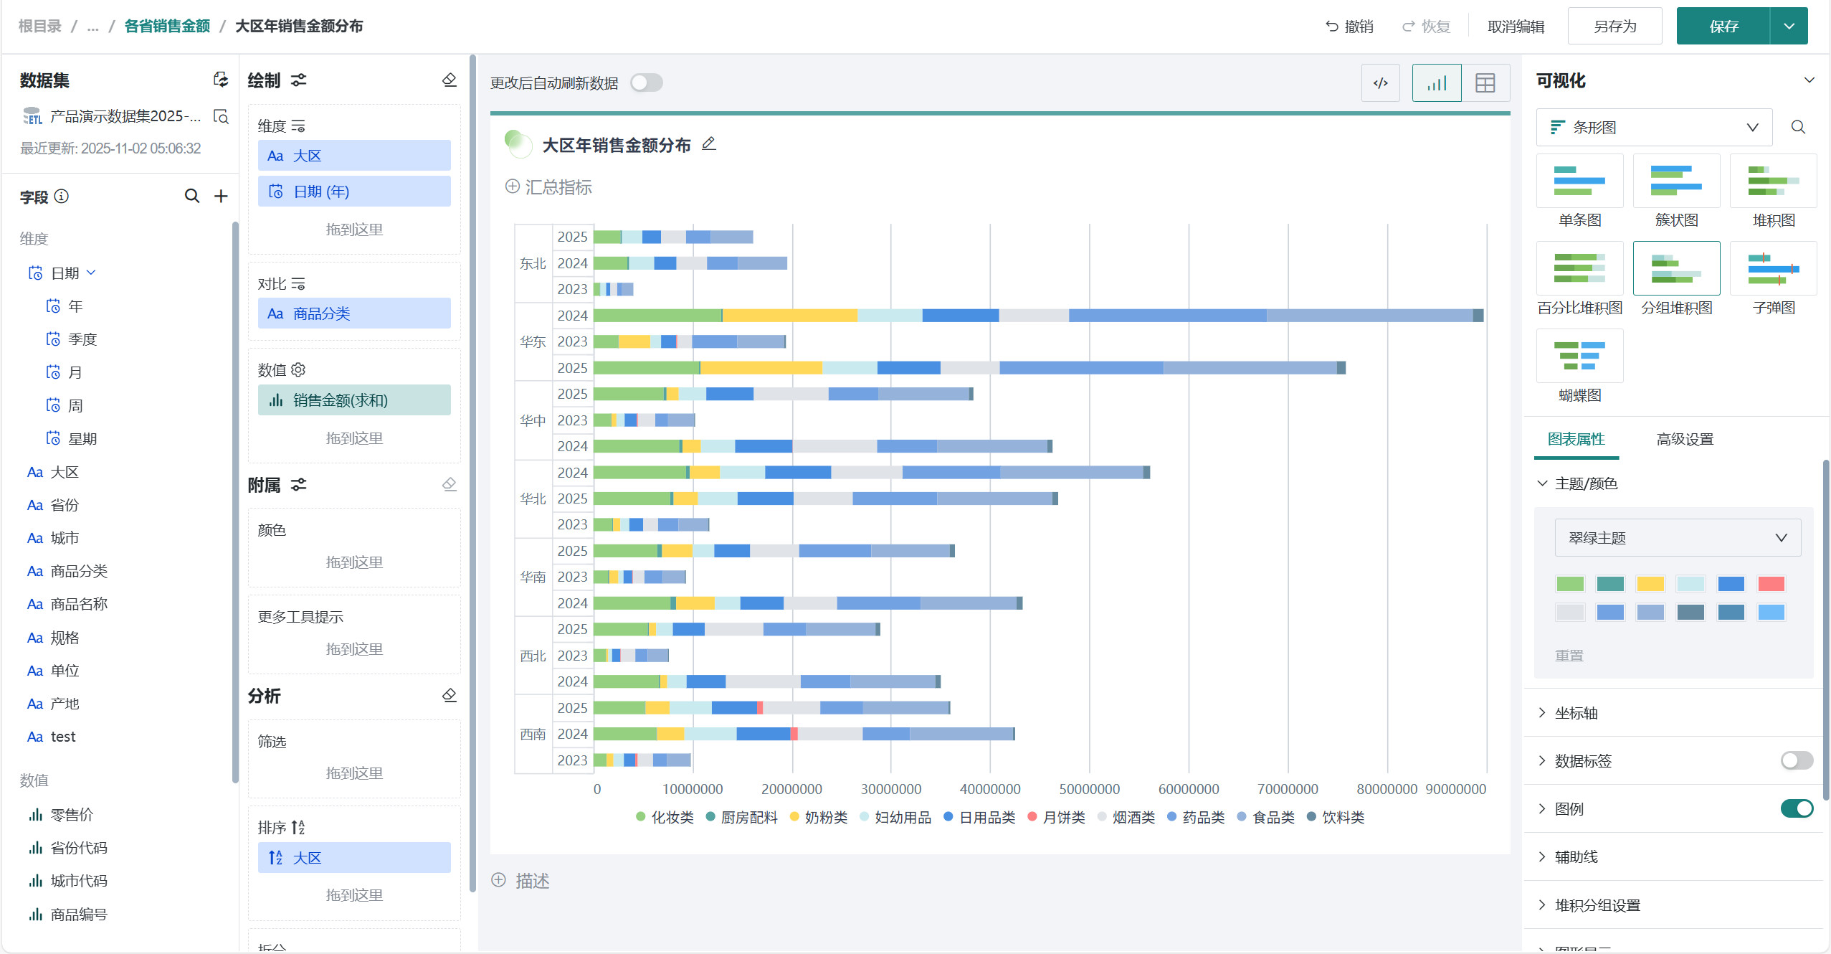This screenshot has width=1831, height=954.
Task: Edit chart title with pencil icon
Action: (x=708, y=144)
